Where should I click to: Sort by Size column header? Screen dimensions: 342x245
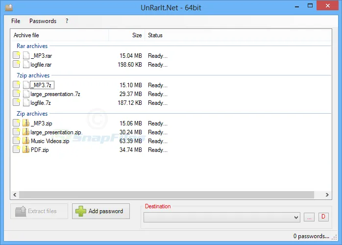[127, 35]
